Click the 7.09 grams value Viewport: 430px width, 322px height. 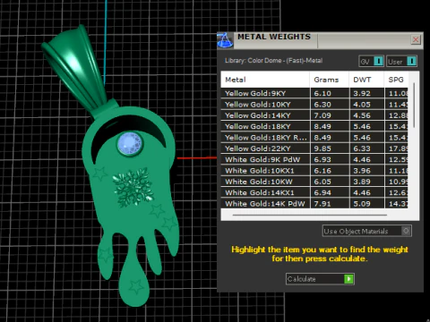tap(322, 115)
